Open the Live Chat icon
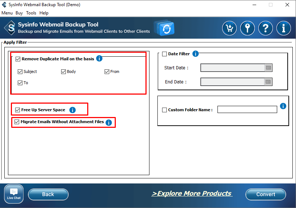 [14, 194]
